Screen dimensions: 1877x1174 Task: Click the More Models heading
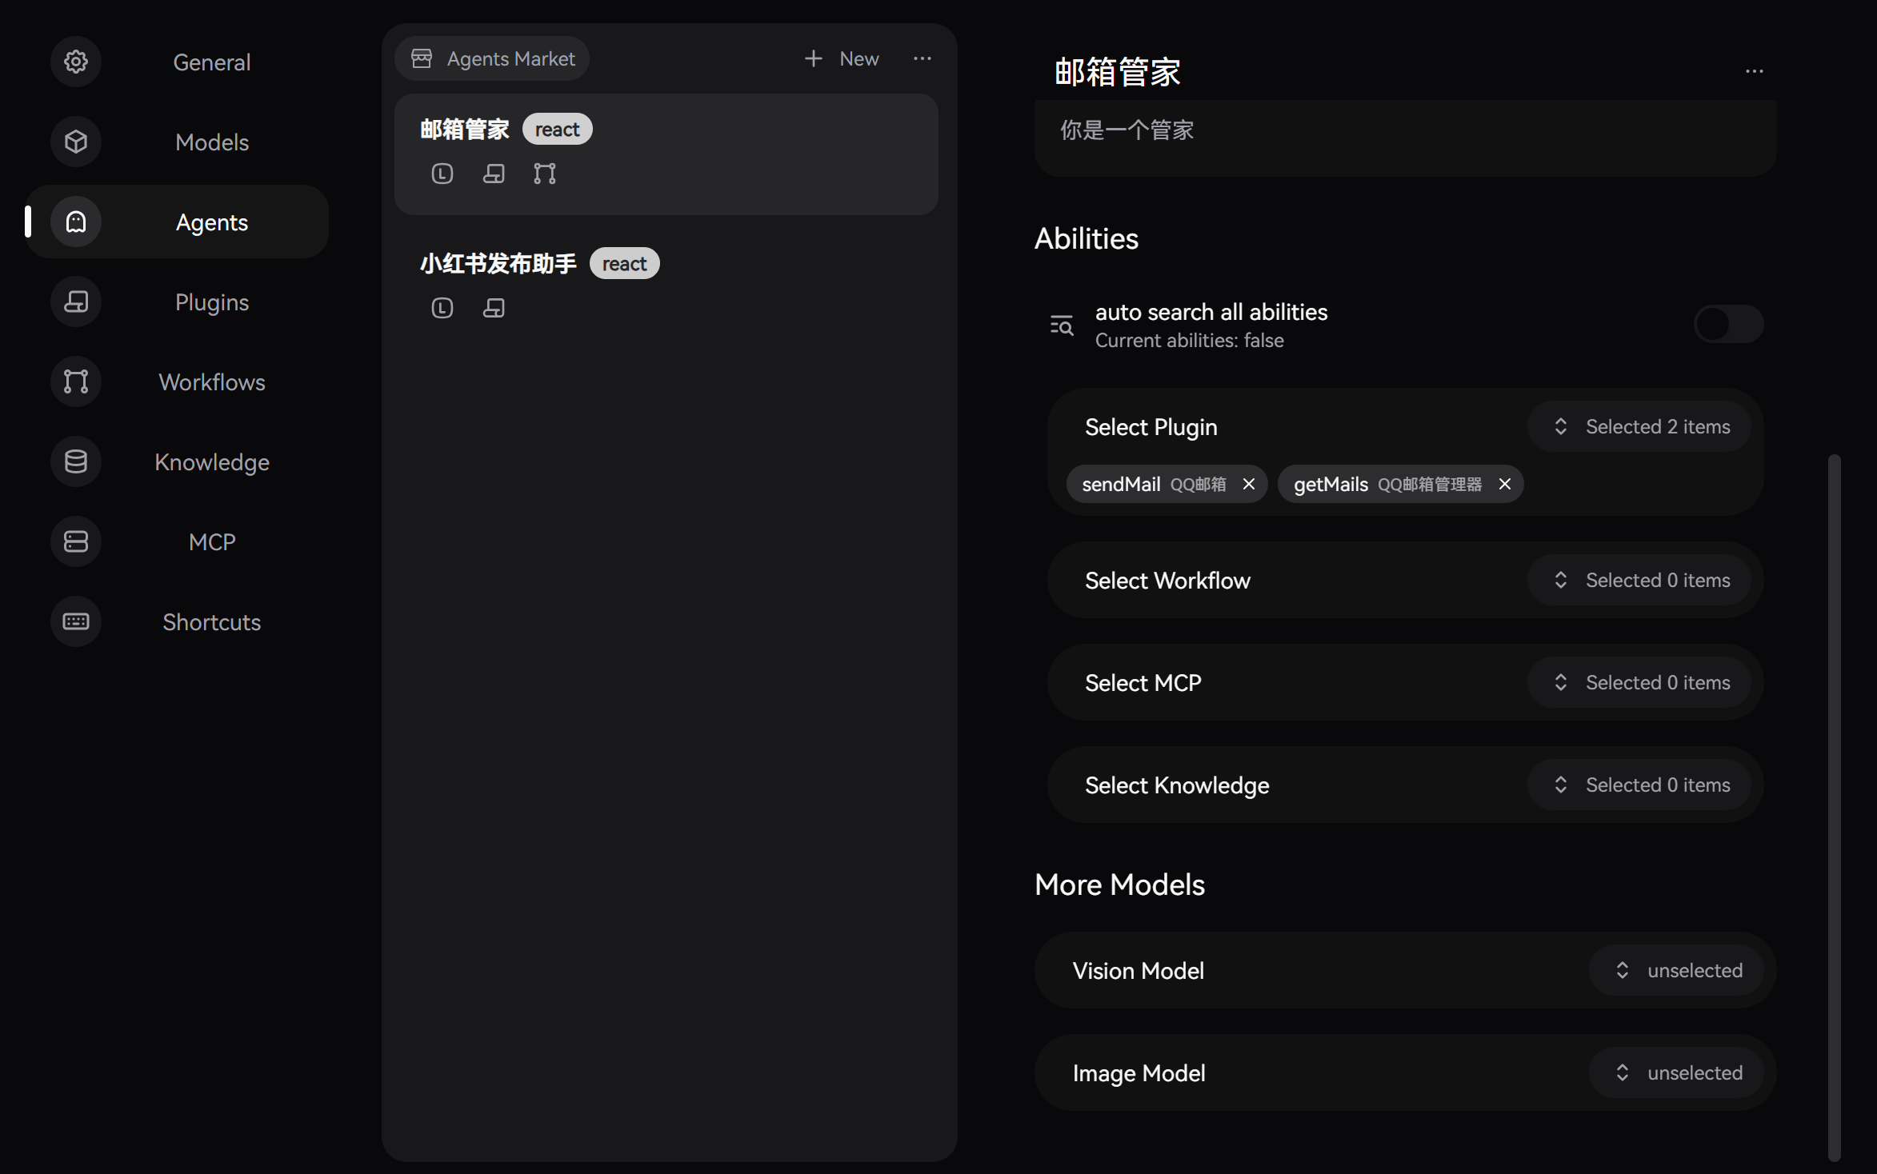coord(1120,884)
